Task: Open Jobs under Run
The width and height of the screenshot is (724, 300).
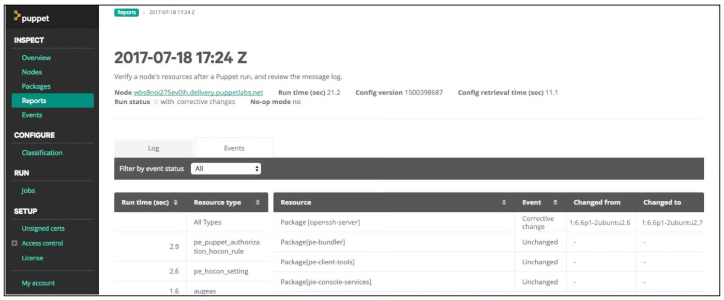Action: (28, 191)
